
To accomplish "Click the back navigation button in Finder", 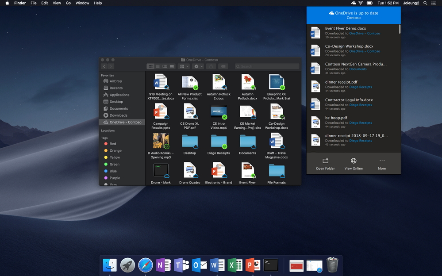I will pyautogui.click(x=104, y=66).
